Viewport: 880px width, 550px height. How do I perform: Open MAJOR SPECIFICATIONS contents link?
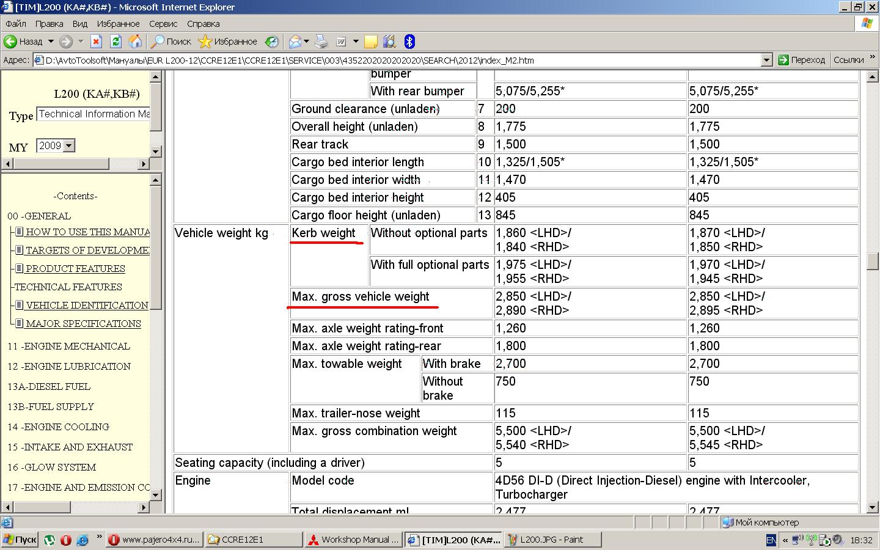[83, 324]
